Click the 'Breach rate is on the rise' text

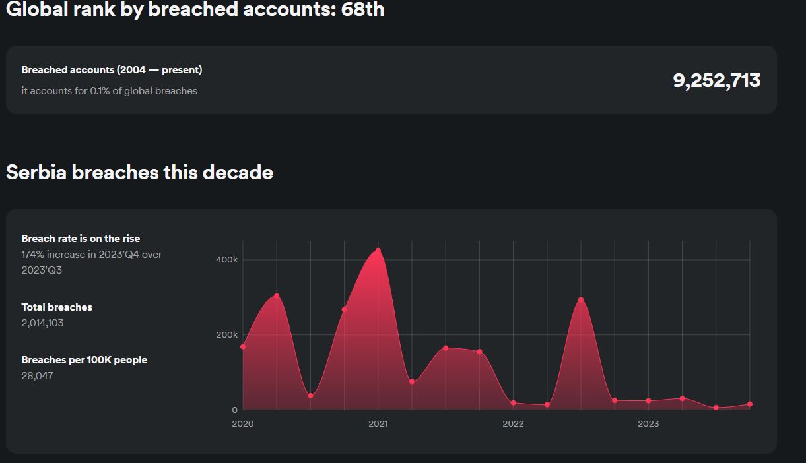(81, 239)
